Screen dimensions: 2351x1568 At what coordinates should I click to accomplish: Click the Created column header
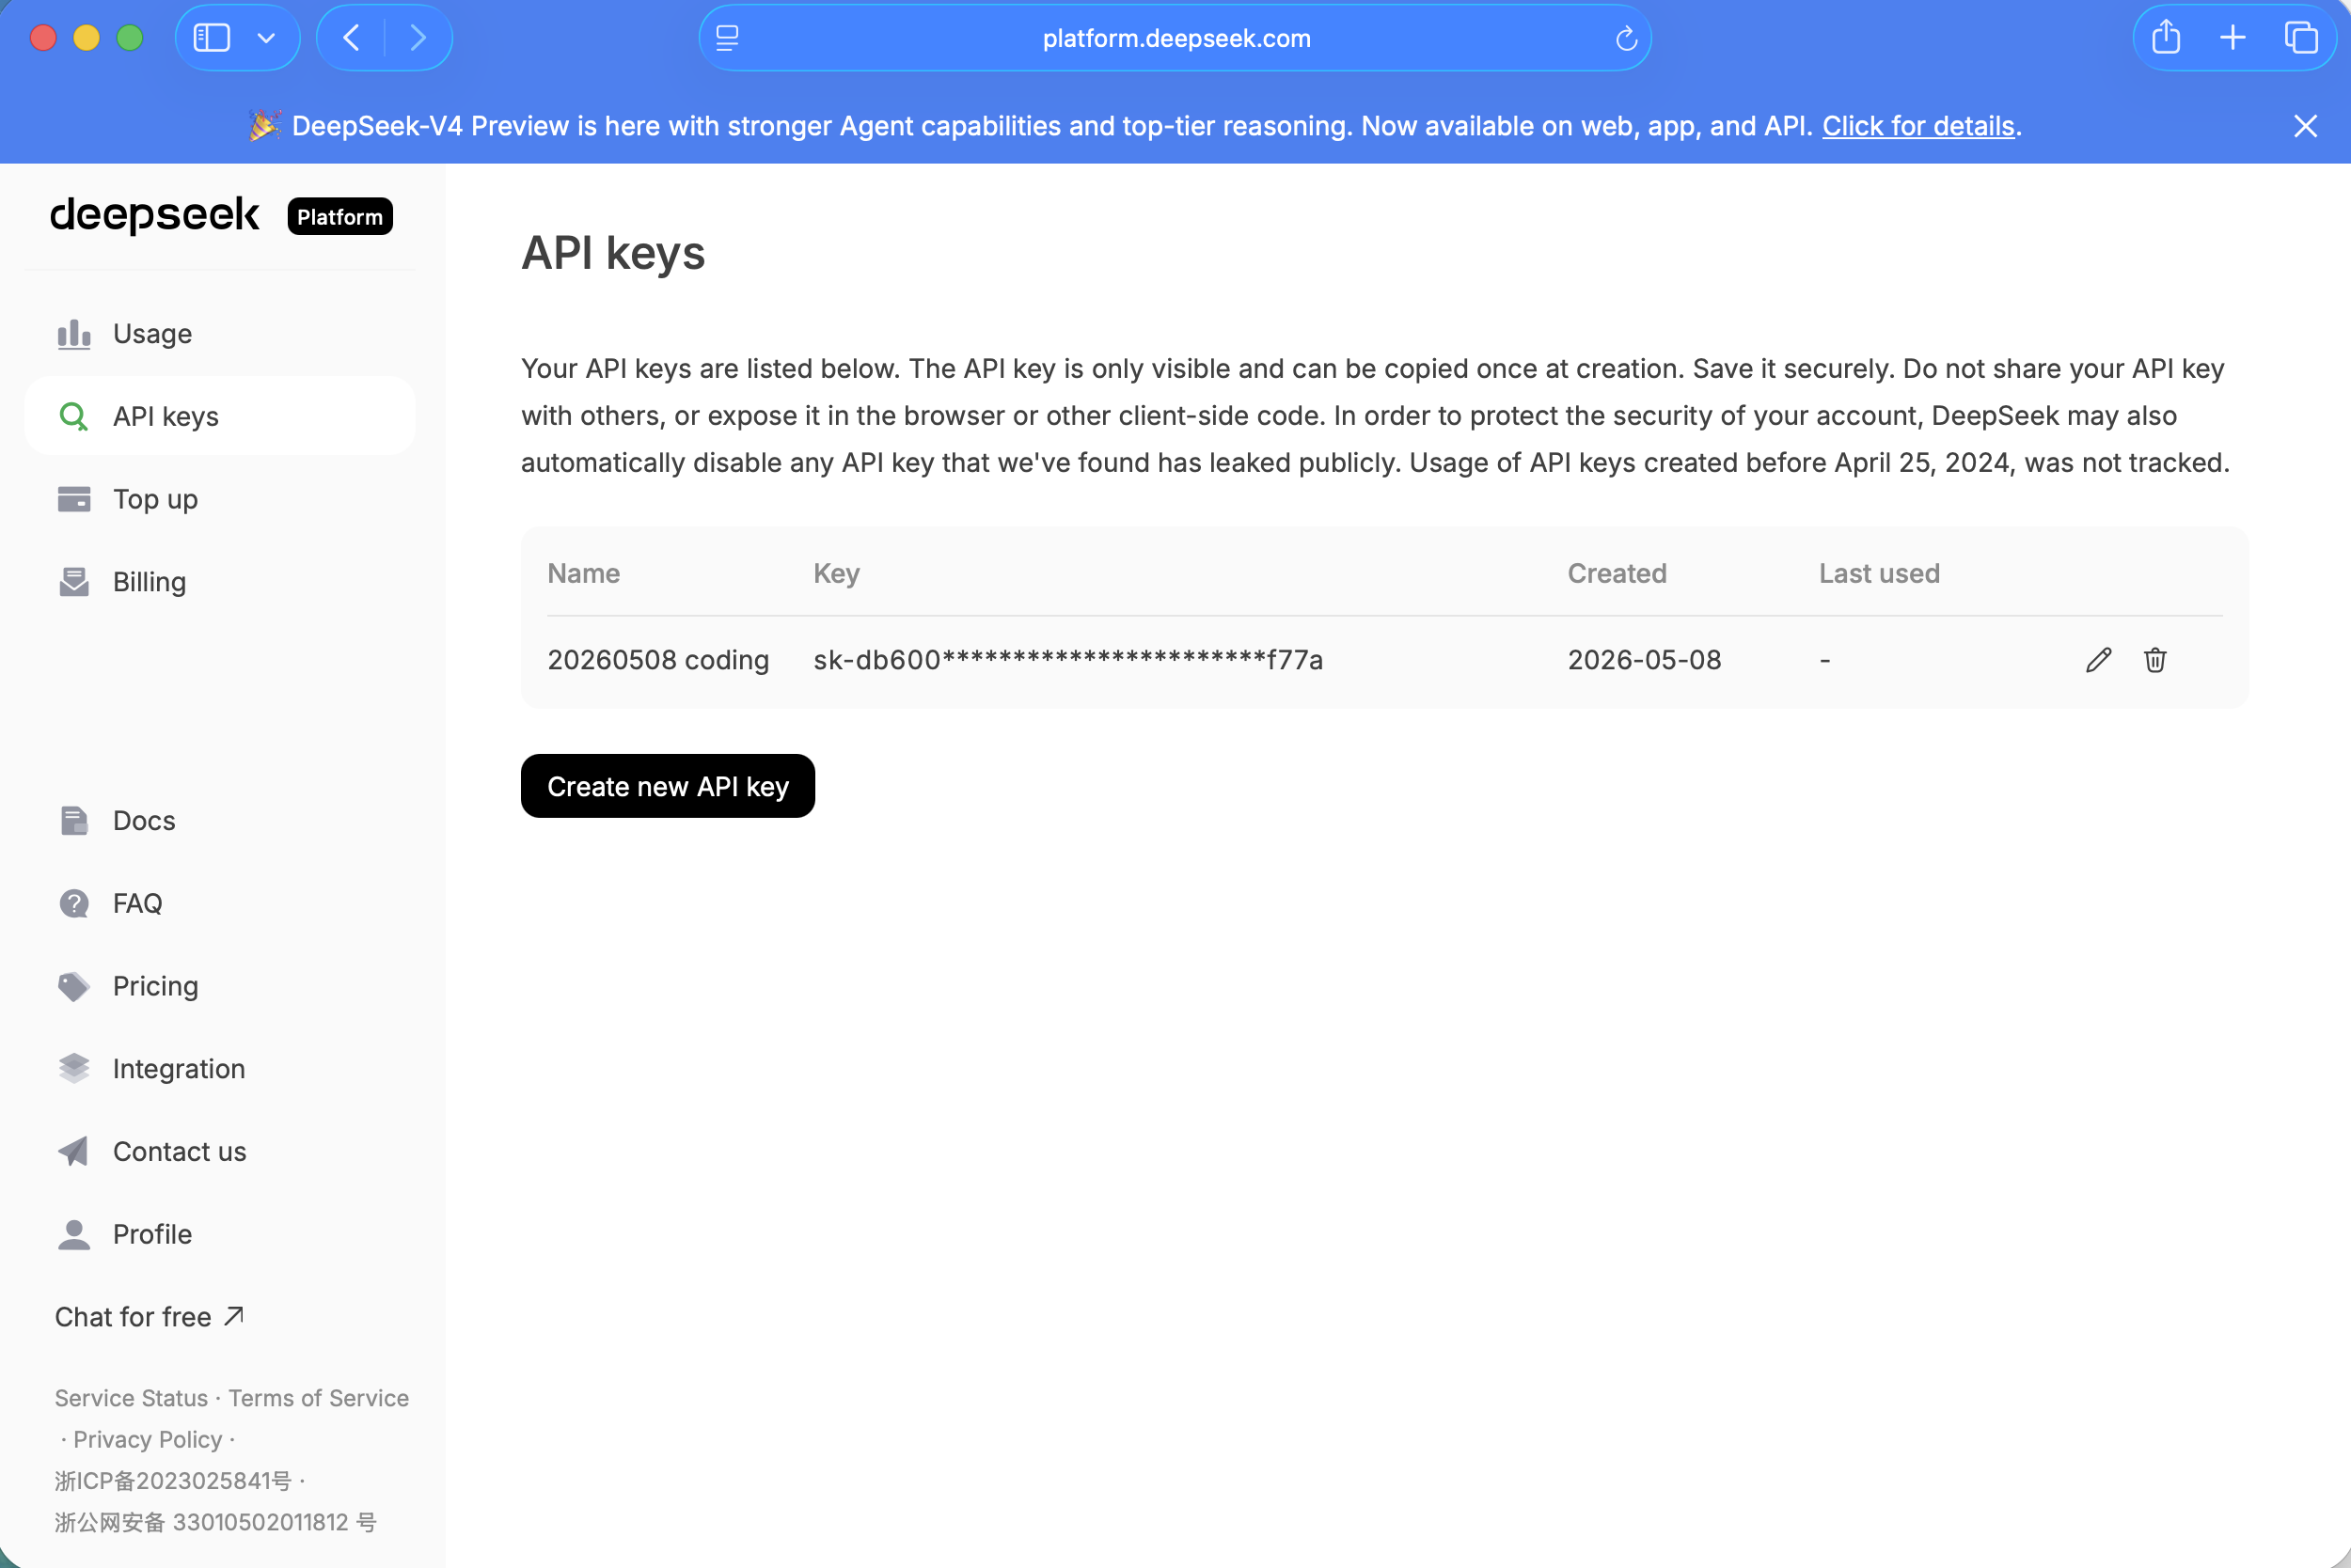pyautogui.click(x=1617, y=573)
